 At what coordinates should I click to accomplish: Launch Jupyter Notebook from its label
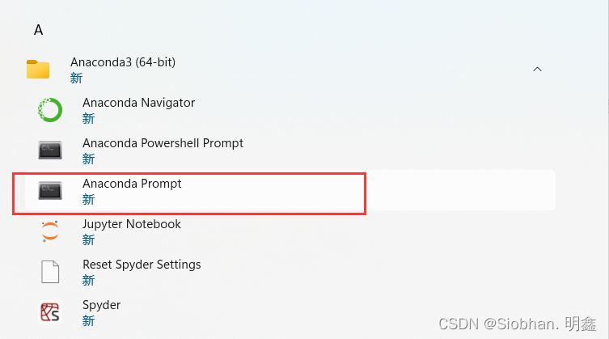132,224
